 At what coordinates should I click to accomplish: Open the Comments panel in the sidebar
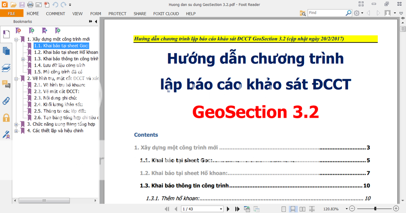[x=6, y=84]
